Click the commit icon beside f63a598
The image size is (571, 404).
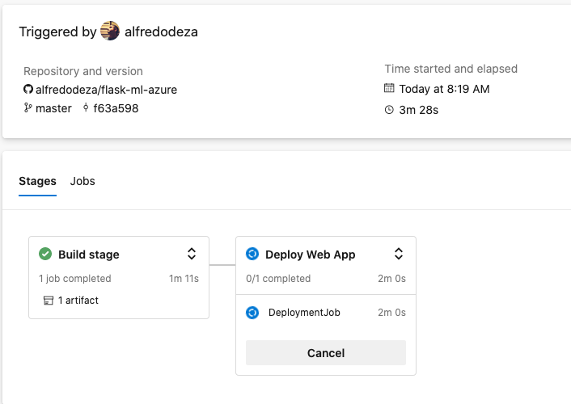pyautogui.click(x=86, y=108)
